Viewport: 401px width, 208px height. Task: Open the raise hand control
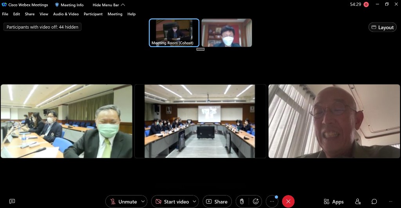coord(242,201)
